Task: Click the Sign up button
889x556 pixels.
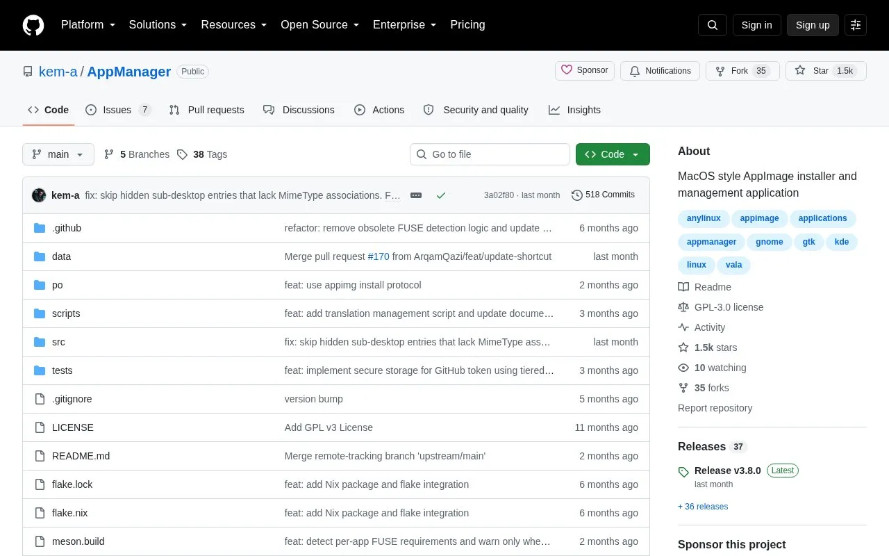Action: click(x=813, y=25)
